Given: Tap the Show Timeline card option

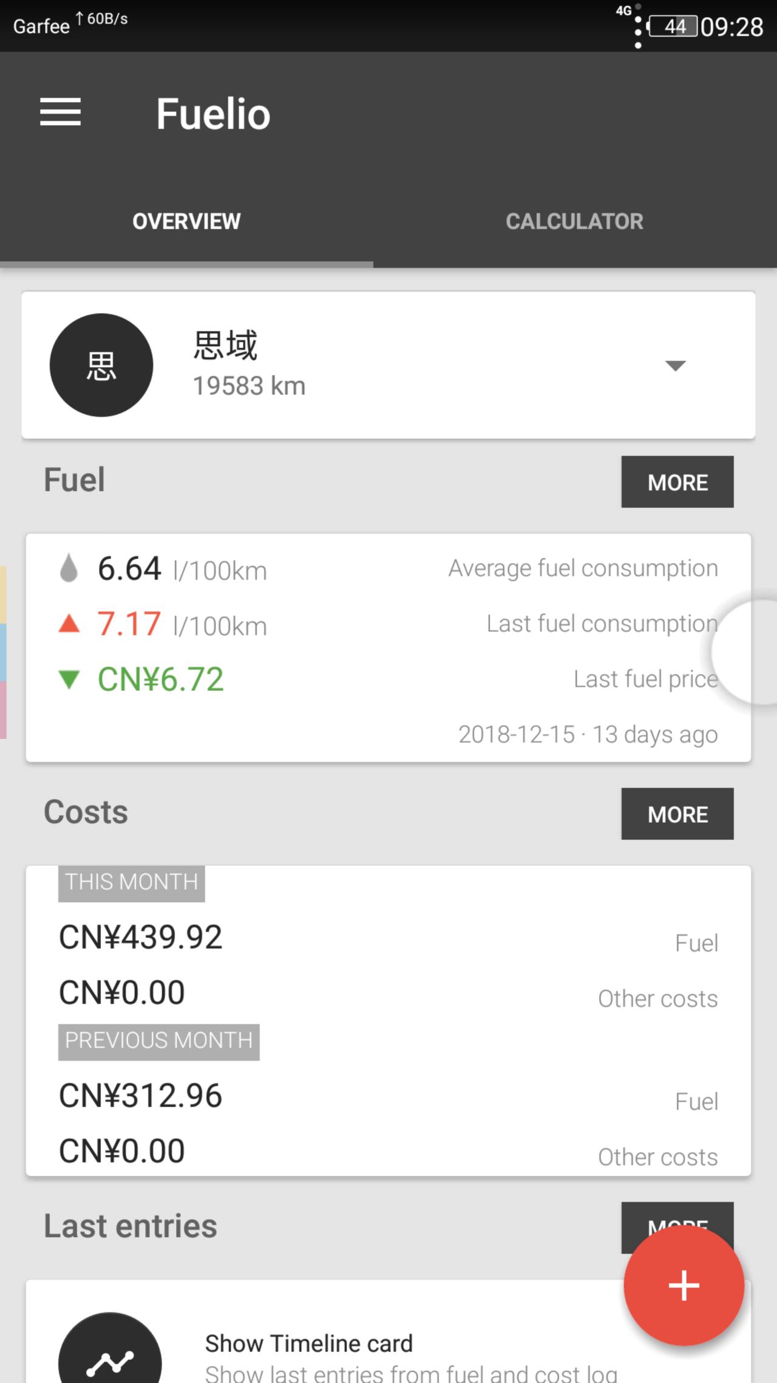Looking at the screenshot, I should click(x=308, y=1344).
